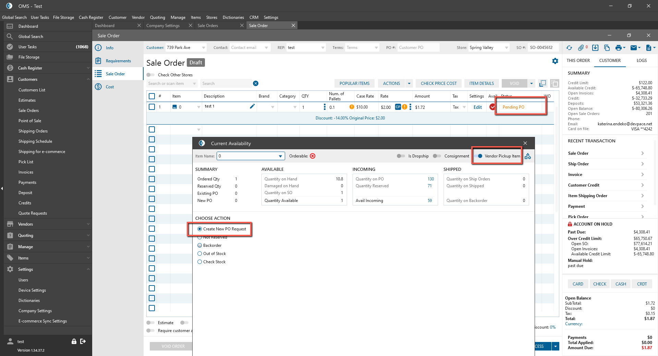Viewport: 658px width, 356px height.
Task: Click into the Customer PO field
Action: [418, 48]
